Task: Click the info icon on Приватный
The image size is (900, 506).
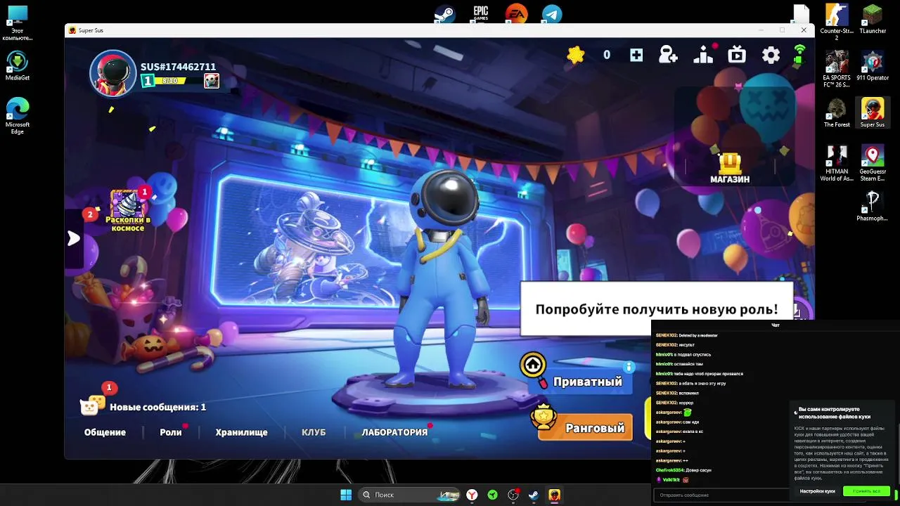Action: (x=629, y=367)
